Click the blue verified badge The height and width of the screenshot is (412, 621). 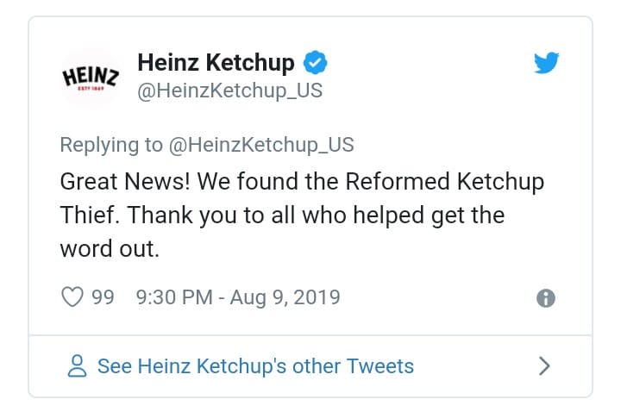[x=314, y=63]
